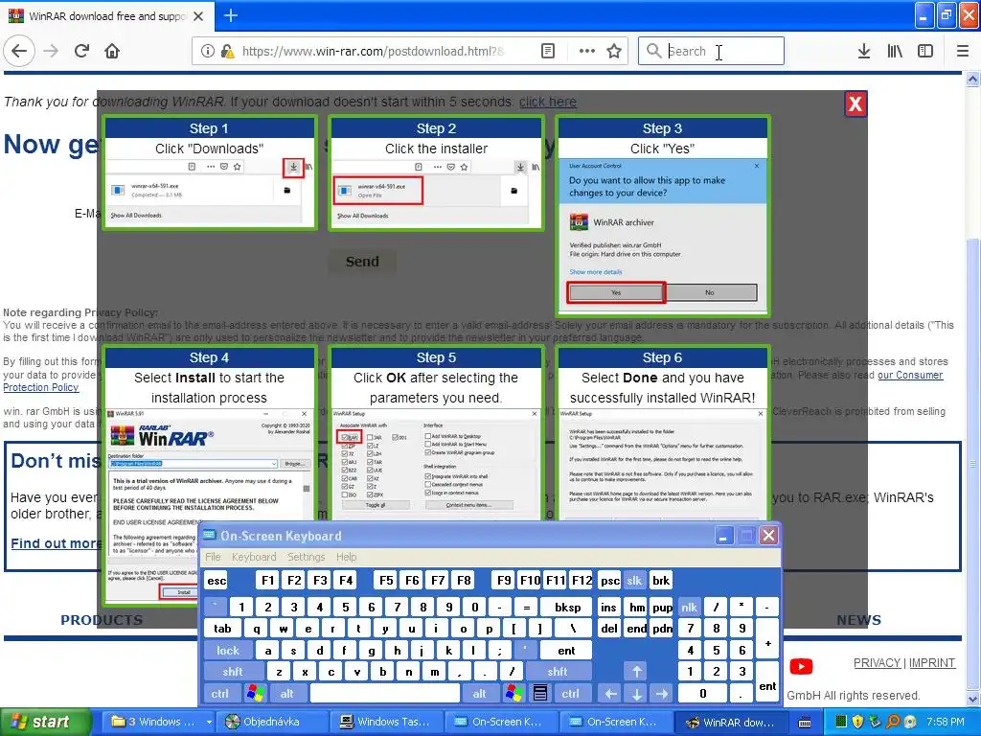Toggle the right shft key on keyboard
981x736 pixels.
click(558, 672)
